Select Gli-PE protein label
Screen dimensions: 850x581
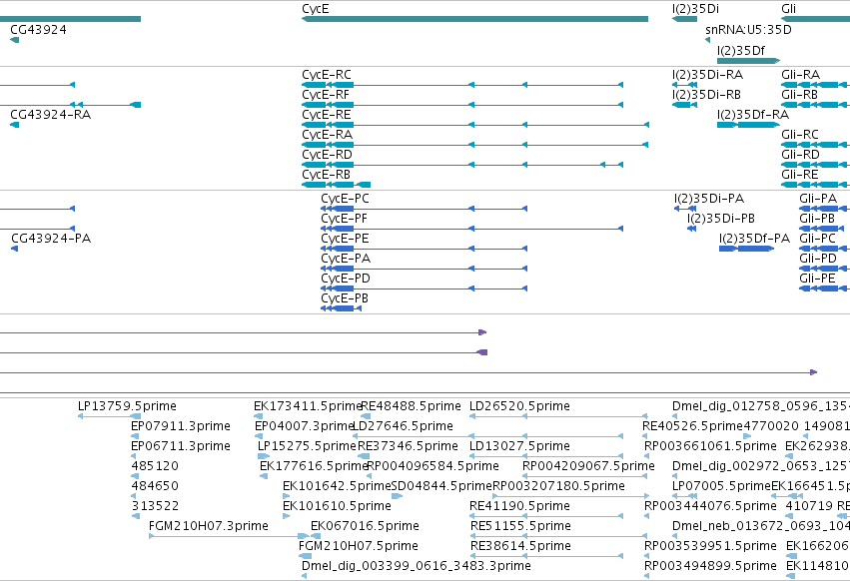(x=817, y=279)
